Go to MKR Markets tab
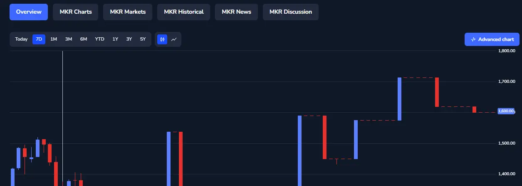522x186 pixels. pos(128,12)
